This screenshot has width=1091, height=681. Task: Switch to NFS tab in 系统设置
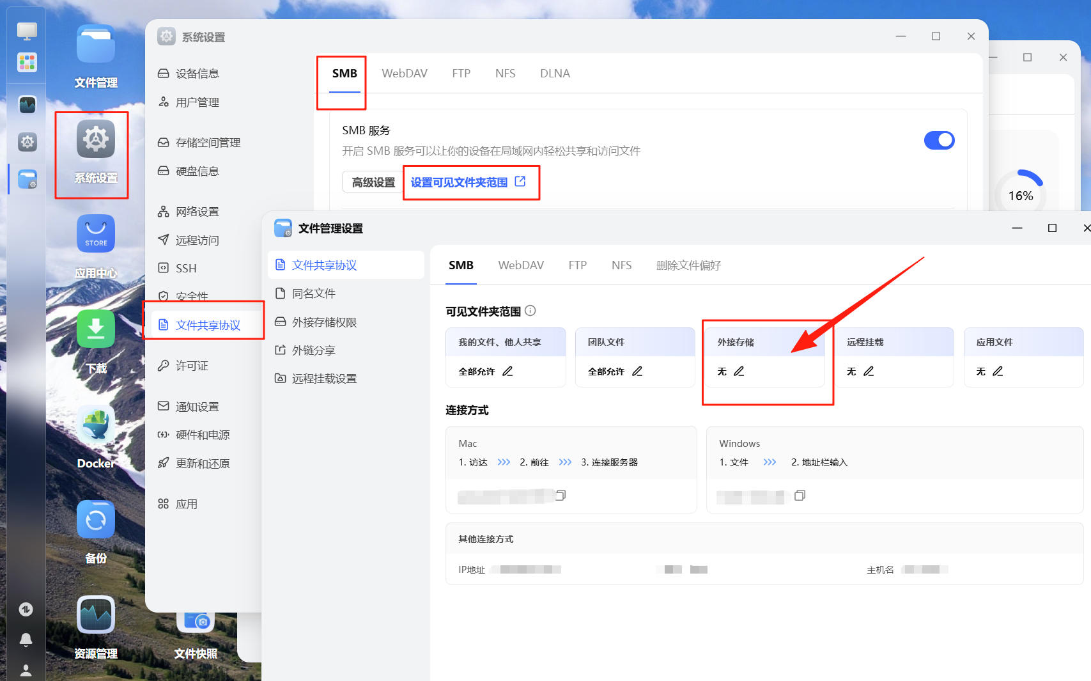pyautogui.click(x=505, y=74)
